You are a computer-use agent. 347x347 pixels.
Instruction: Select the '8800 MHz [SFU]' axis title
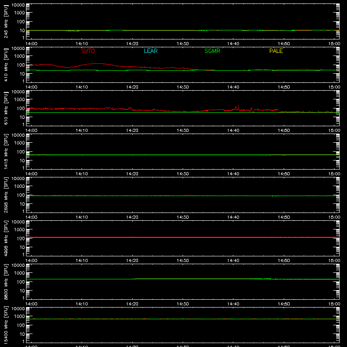point(6,282)
